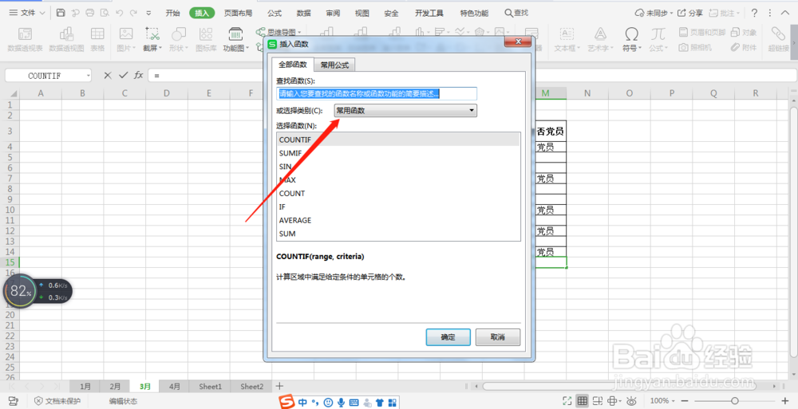This screenshot has width=798, height=409.
Task: Click the Redo arrow icon
Action: coord(134,13)
